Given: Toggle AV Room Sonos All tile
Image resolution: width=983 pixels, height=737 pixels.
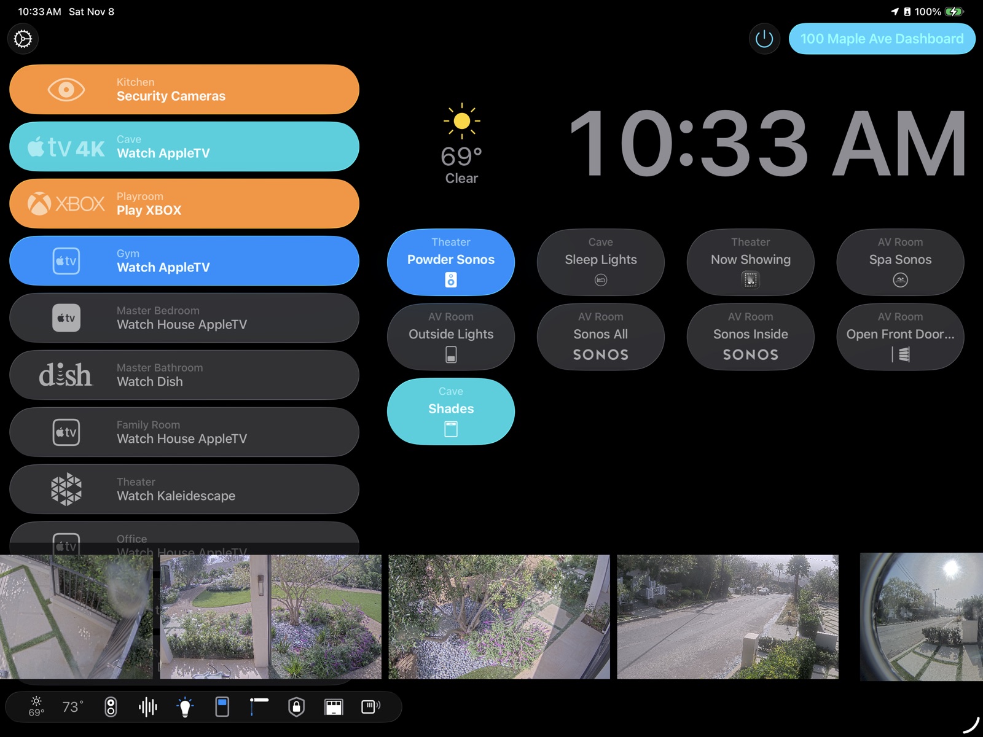Looking at the screenshot, I should pyautogui.click(x=601, y=337).
